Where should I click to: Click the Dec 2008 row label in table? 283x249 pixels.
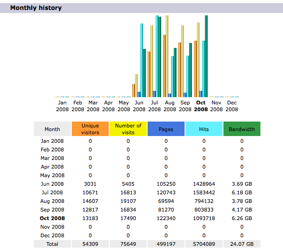tap(52, 235)
